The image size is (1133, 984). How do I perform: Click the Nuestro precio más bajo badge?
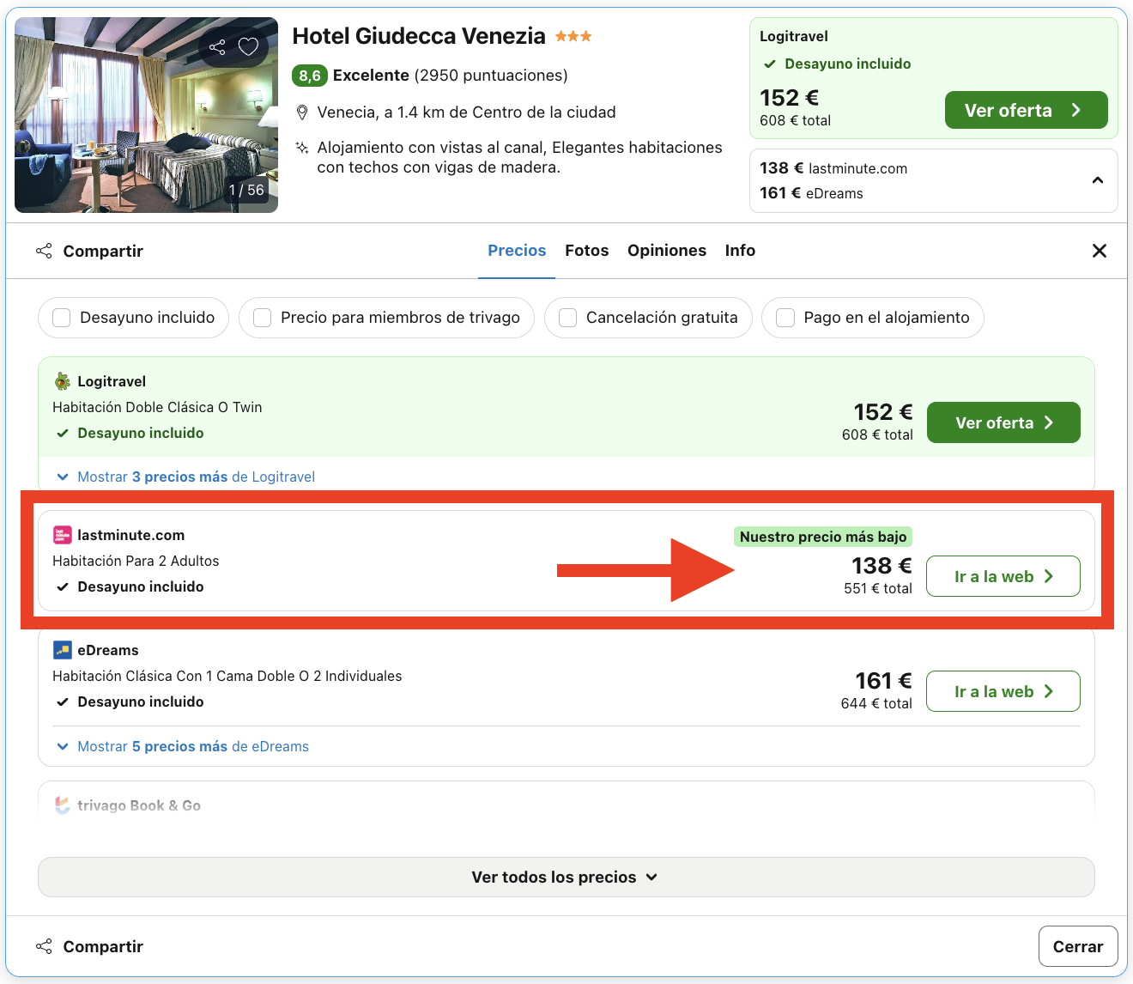(823, 537)
